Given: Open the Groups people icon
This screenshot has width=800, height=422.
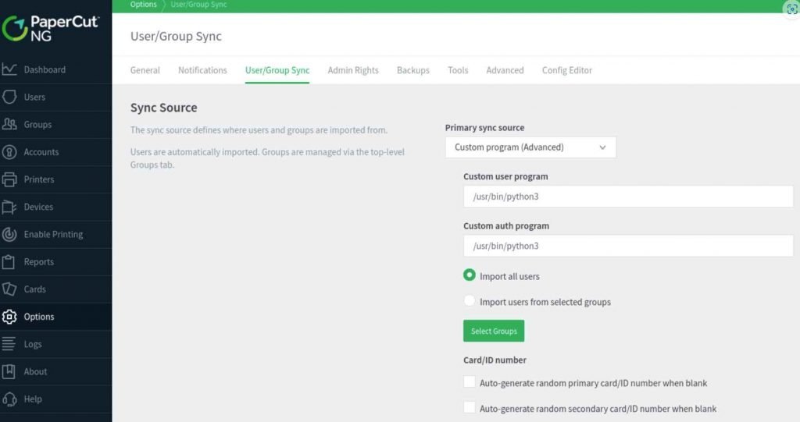Looking at the screenshot, I should click(x=9, y=124).
